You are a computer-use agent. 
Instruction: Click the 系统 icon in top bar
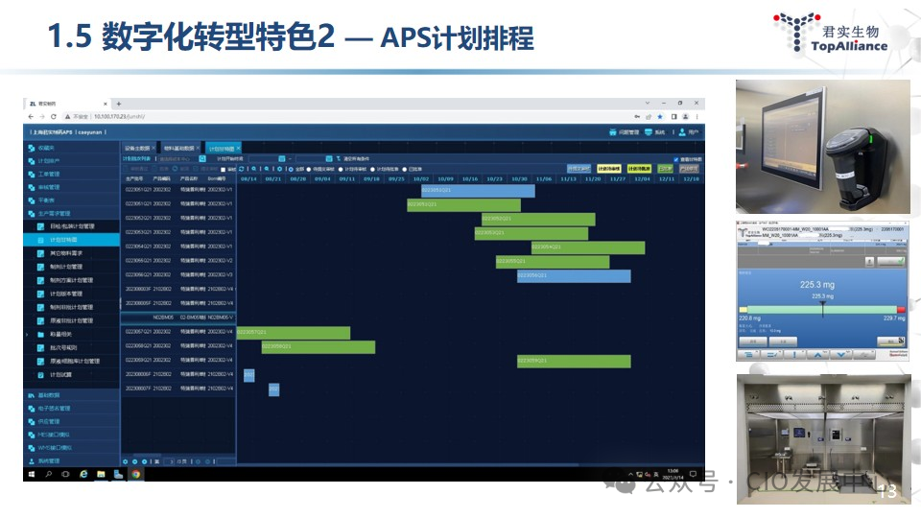pyautogui.click(x=649, y=132)
